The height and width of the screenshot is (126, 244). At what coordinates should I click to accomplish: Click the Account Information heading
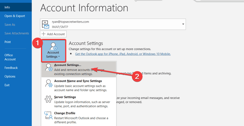coord(84,8)
